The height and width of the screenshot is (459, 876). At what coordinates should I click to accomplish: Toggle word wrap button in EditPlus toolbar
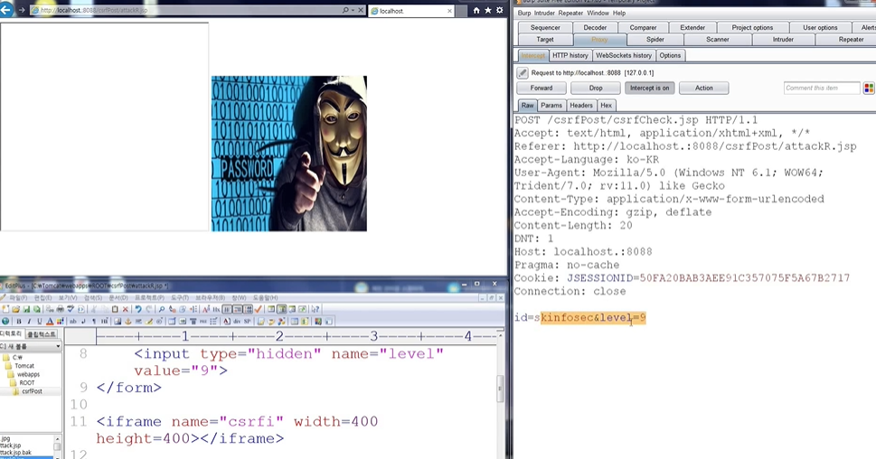227,309
